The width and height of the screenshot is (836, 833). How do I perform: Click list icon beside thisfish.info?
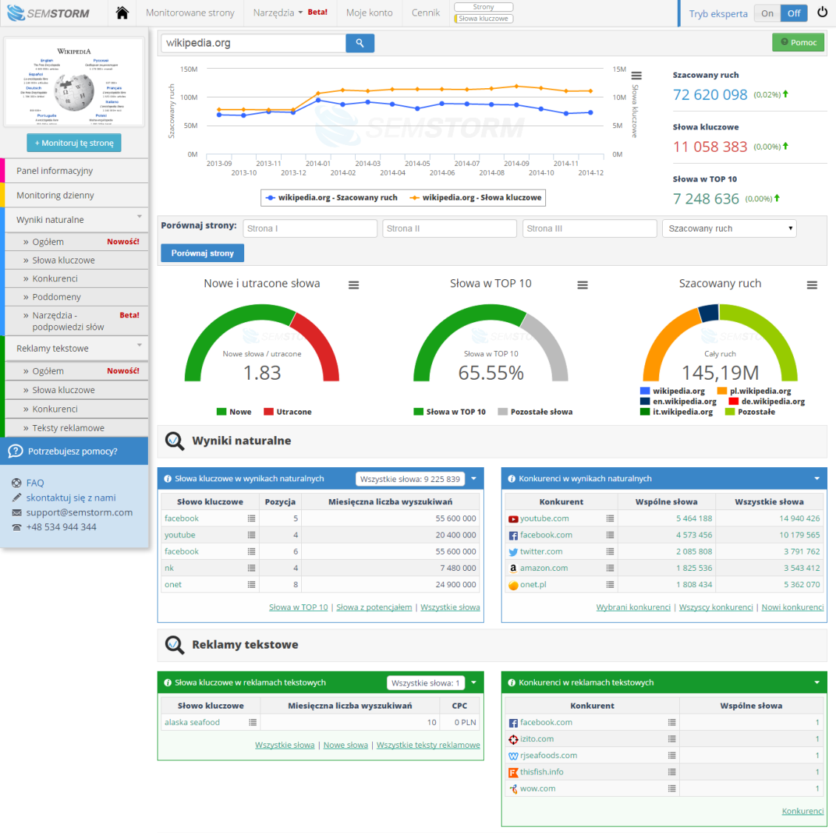click(672, 772)
